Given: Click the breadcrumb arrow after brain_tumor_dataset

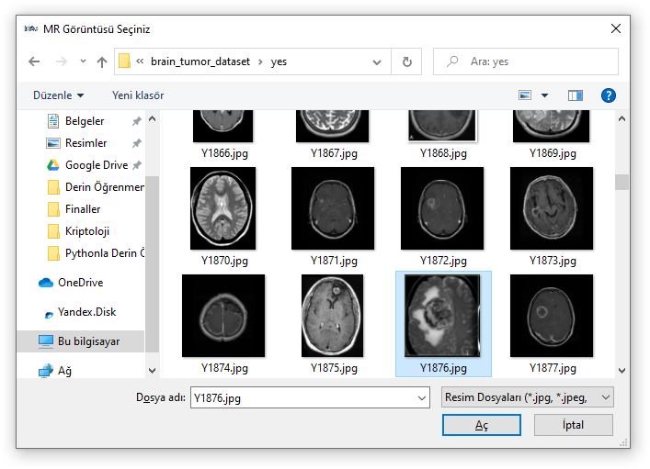Looking at the screenshot, I should (x=260, y=61).
